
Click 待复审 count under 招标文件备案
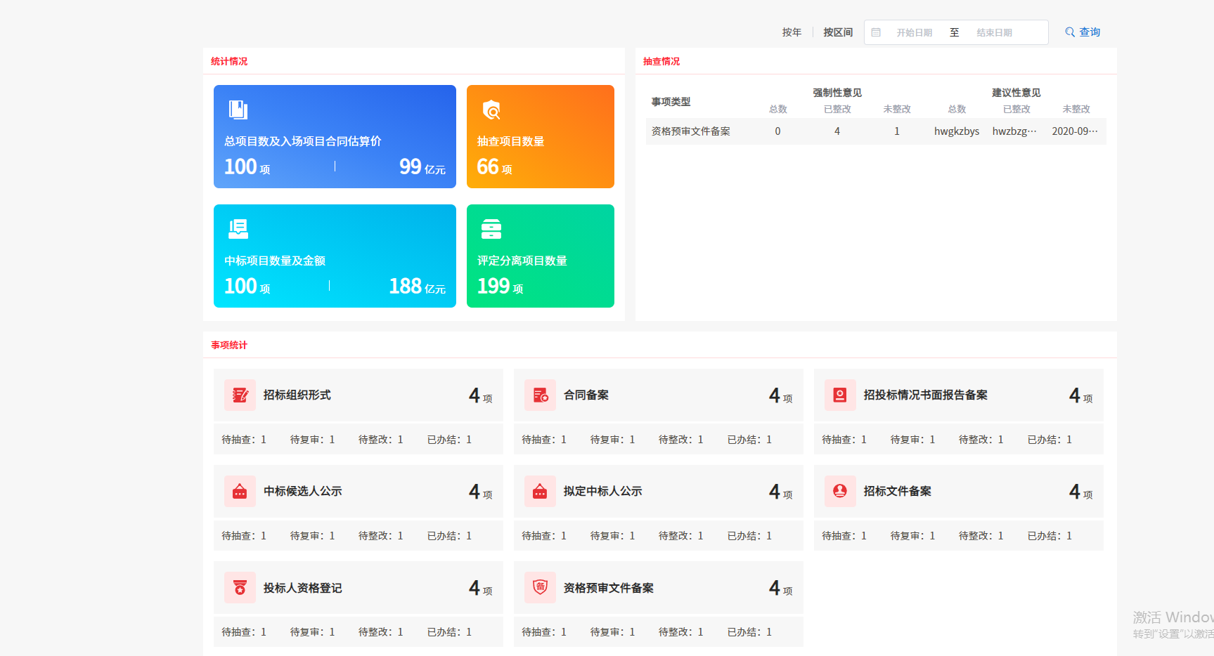(x=913, y=536)
